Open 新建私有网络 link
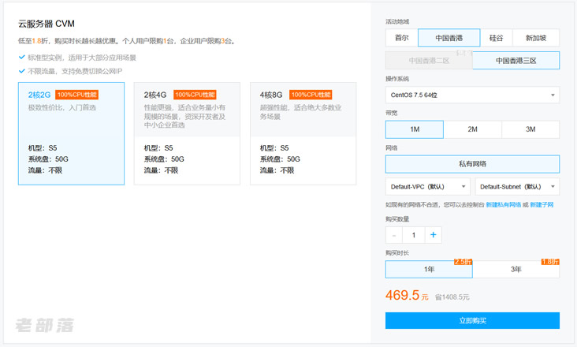Viewport: 577px width, 347px height. 504,205
